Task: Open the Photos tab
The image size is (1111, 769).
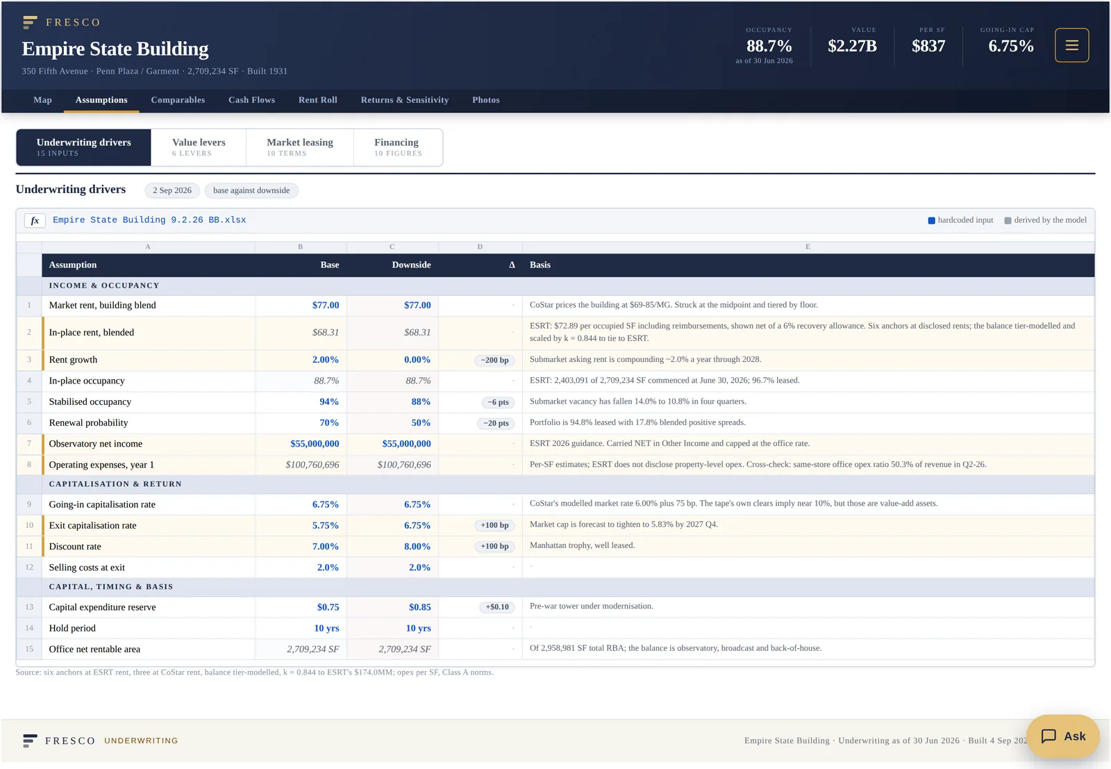Action: point(486,100)
